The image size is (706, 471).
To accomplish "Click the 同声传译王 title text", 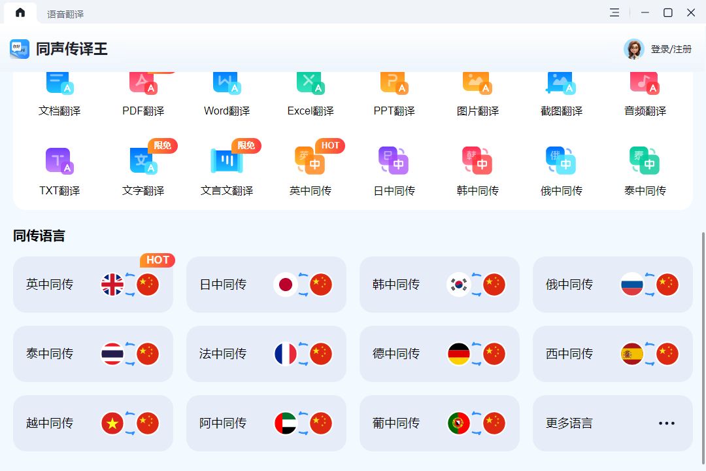I will (x=72, y=48).
